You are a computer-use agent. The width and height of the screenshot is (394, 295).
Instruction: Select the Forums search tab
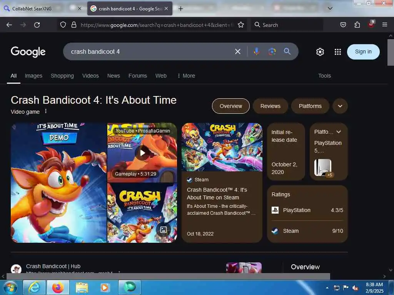point(138,76)
